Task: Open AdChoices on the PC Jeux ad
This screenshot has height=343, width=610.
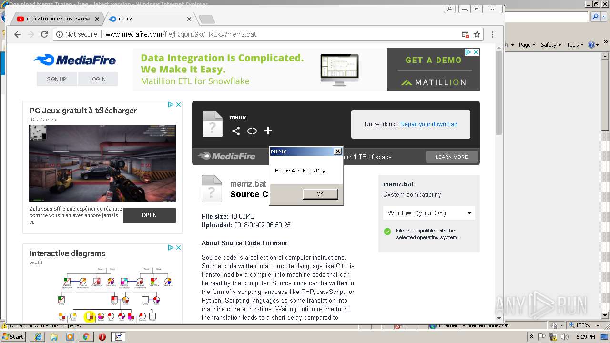Action: pos(171,104)
